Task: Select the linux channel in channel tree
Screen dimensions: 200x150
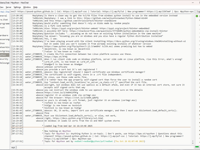Action: (x=2, y=43)
